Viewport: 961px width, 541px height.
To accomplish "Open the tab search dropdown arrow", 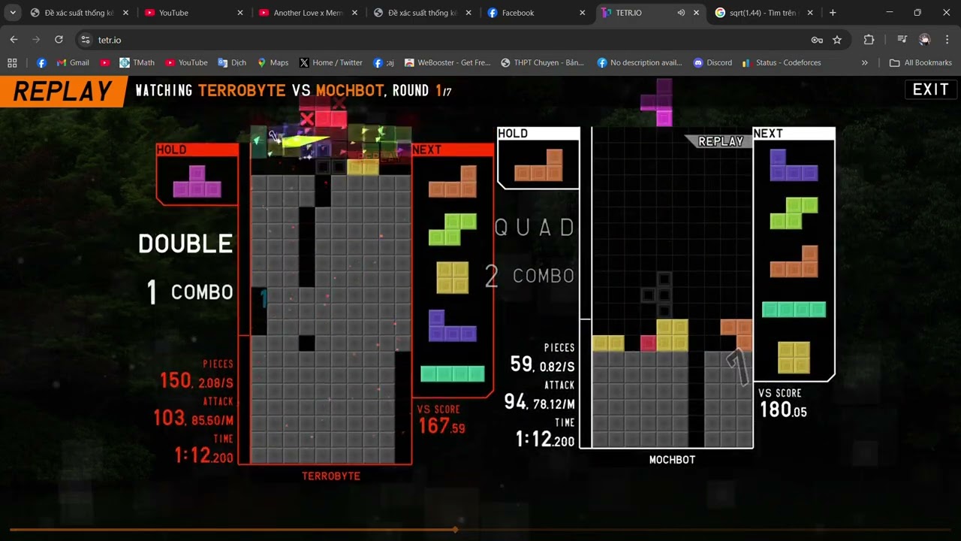I will coord(13,13).
